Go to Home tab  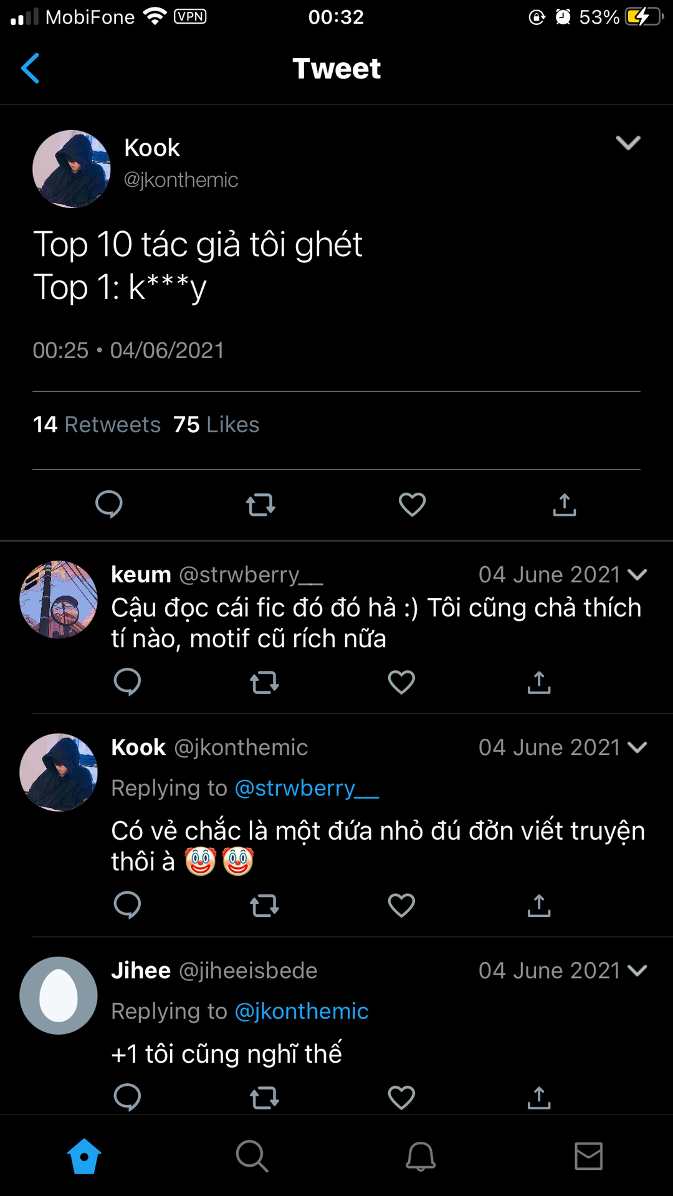click(84, 1157)
